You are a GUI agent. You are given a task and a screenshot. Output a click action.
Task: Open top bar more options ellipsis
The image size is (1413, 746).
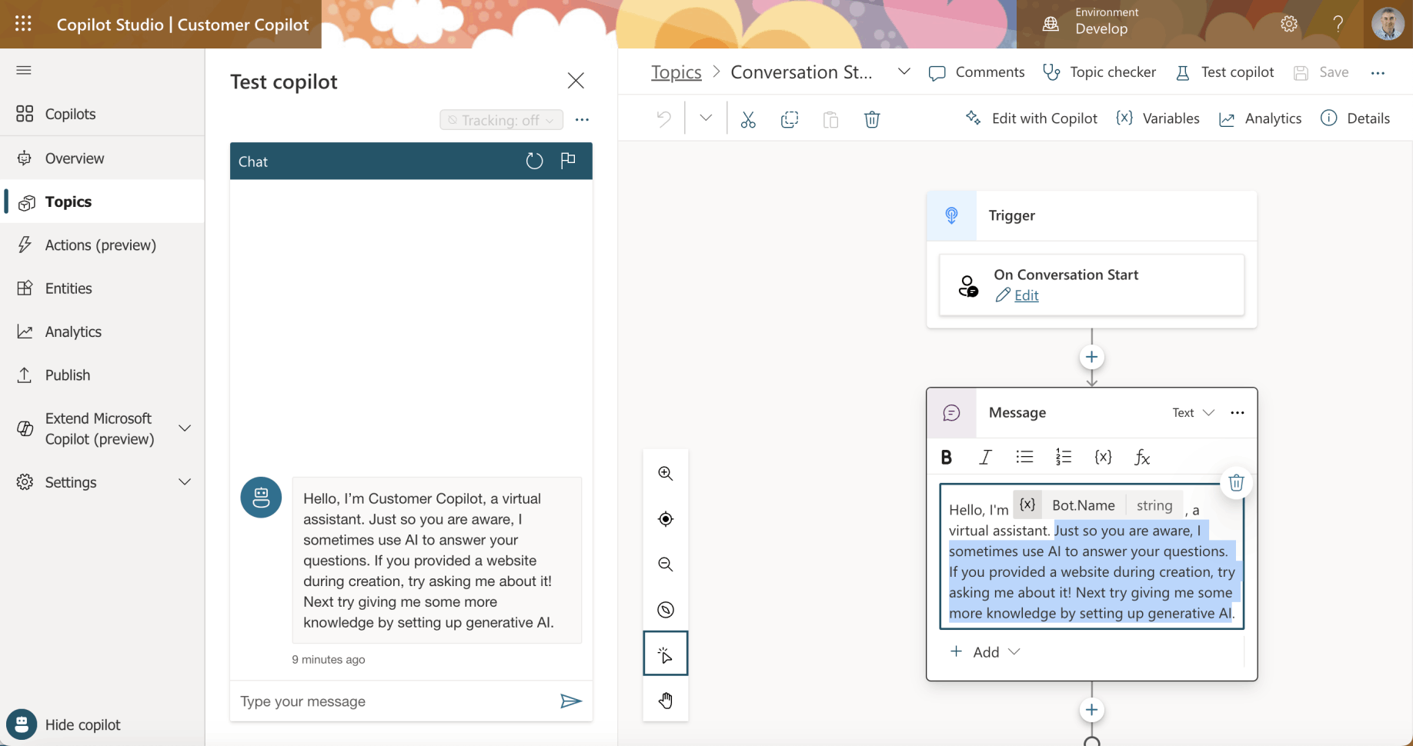tap(1378, 73)
